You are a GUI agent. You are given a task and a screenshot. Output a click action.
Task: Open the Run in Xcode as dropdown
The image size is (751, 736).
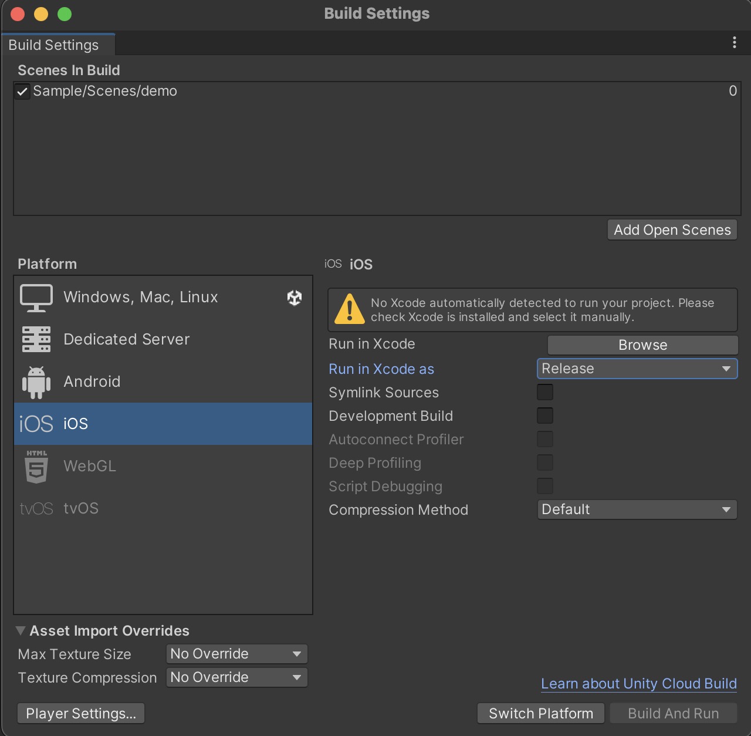pos(637,369)
